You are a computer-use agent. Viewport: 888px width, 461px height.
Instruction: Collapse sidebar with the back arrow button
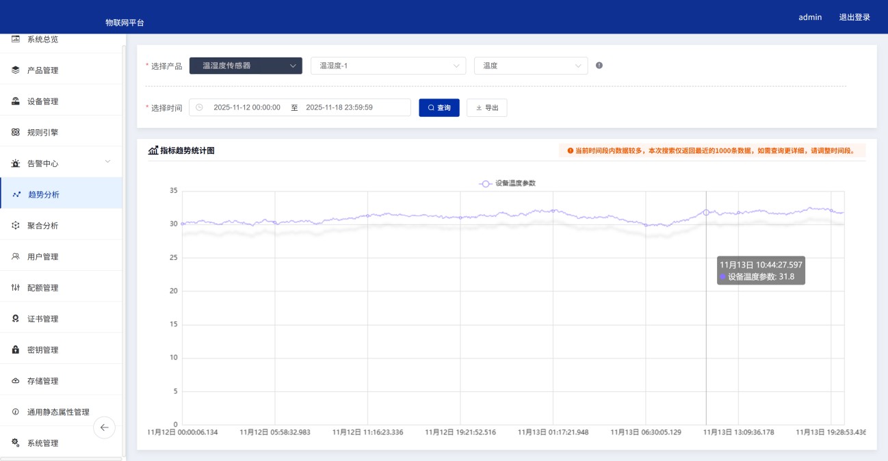pyautogui.click(x=104, y=427)
